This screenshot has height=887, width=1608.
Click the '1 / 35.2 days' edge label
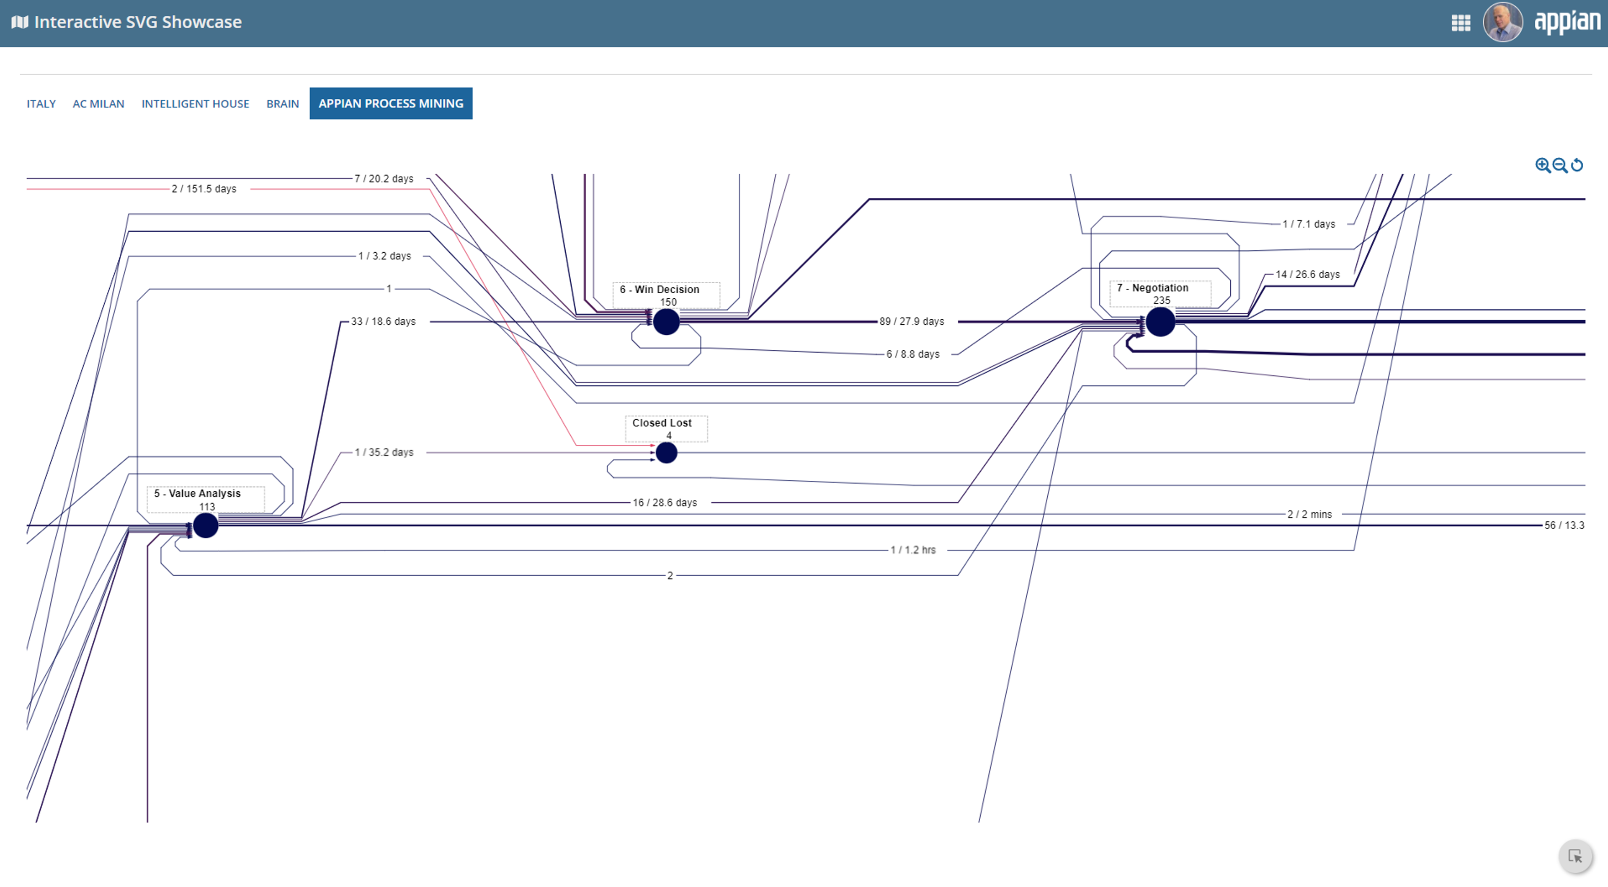pos(384,452)
